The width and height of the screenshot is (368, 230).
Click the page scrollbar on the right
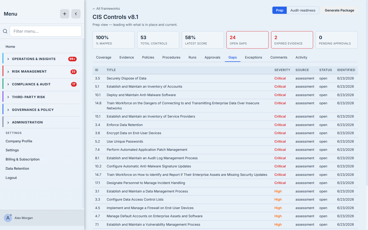click(x=367, y=93)
